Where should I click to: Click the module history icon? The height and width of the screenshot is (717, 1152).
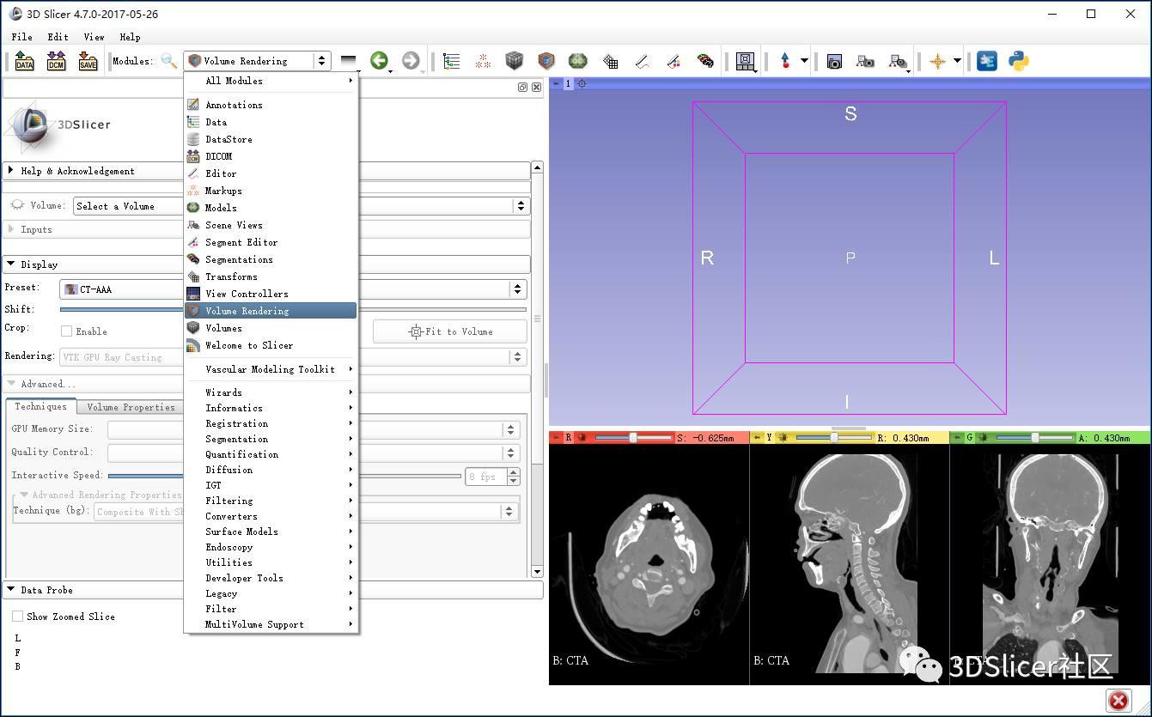[x=348, y=61]
